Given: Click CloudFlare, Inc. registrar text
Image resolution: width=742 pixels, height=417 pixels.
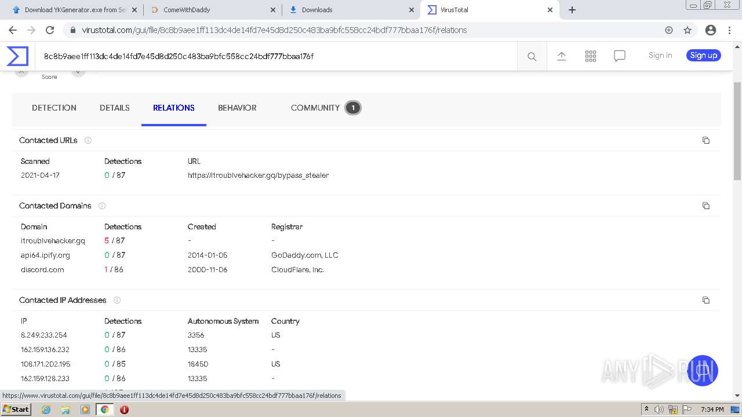Looking at the screenshot, I should pyautogui.click(x=297, y=269).
